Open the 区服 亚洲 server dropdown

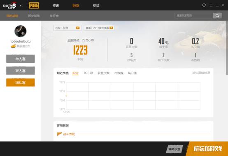click(67, 28)
